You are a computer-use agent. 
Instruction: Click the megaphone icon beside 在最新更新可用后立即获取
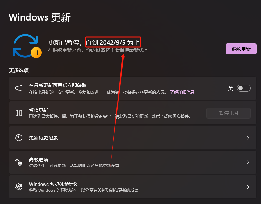click(19, 88)
